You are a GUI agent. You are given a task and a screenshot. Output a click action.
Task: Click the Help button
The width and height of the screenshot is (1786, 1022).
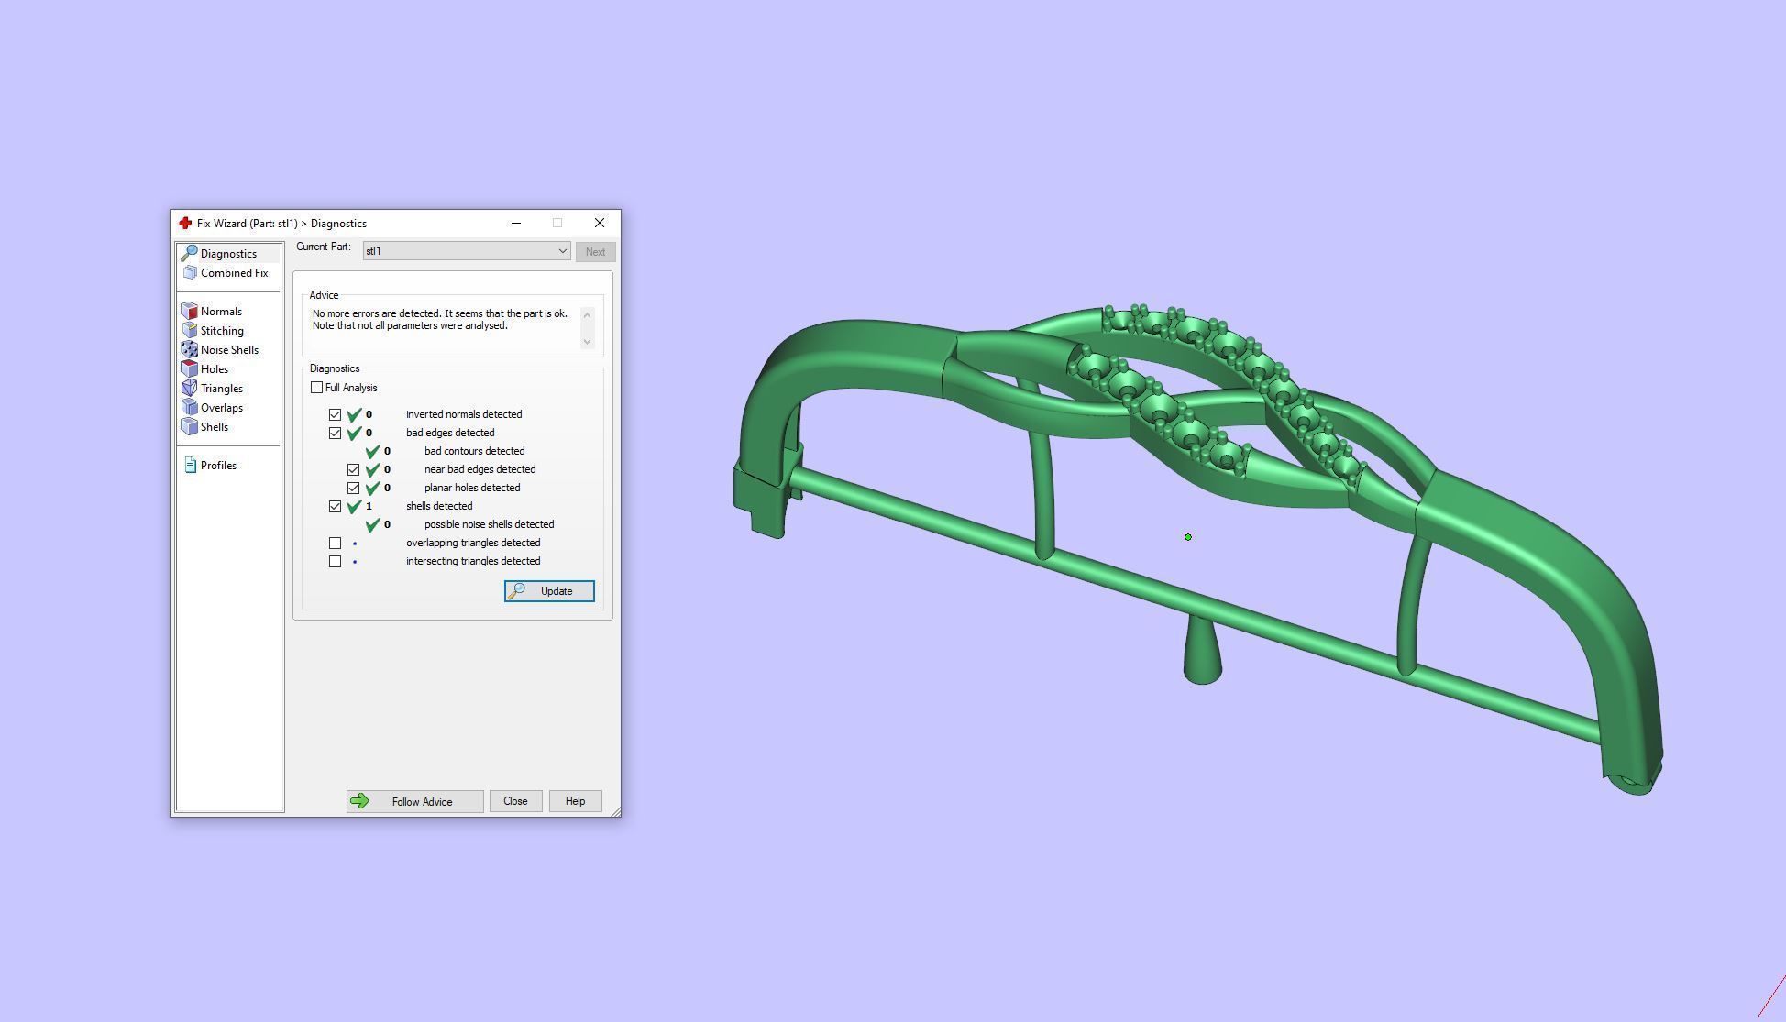[575, 801]
